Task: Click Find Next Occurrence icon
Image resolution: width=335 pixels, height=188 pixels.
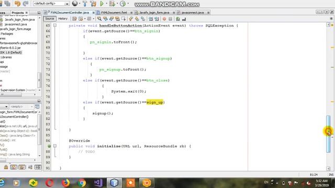Action: point(111,19)
